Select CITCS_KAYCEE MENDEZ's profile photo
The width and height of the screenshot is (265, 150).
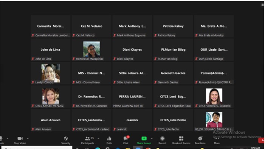click(51, 96)
